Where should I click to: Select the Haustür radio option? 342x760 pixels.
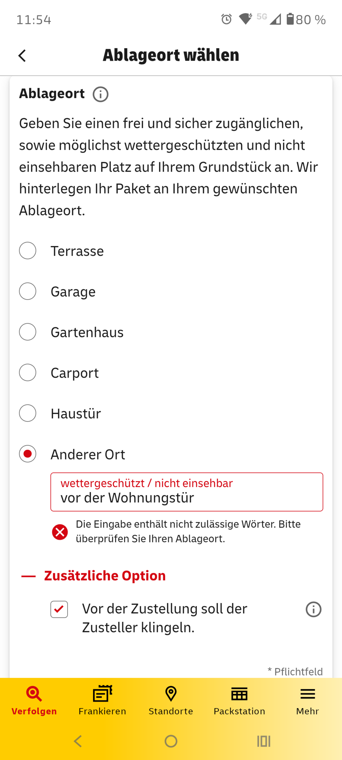point(28,413)
